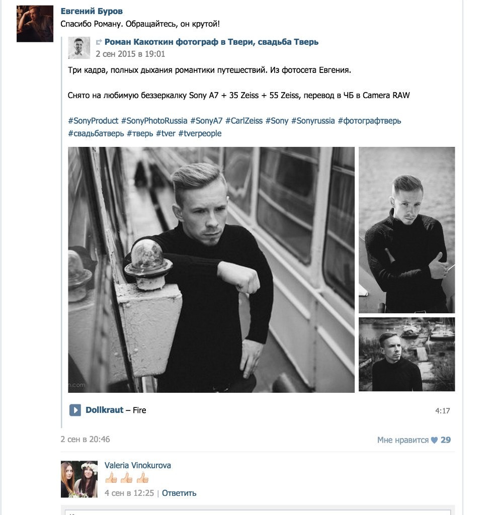
Task: Click the #SonyA7 hashtag
Action: tap(206, 121)
